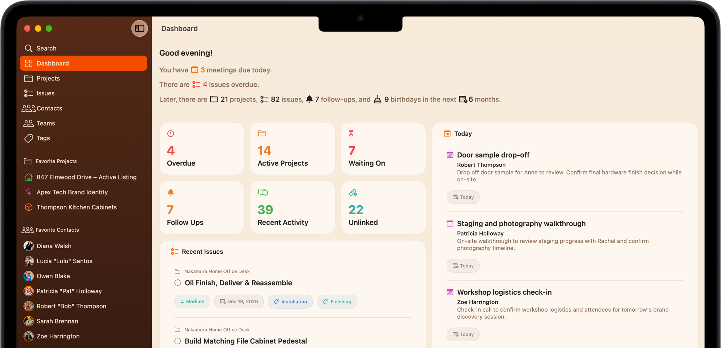
Task: Click Owen Blake's avatar
Action: (28, 276)
